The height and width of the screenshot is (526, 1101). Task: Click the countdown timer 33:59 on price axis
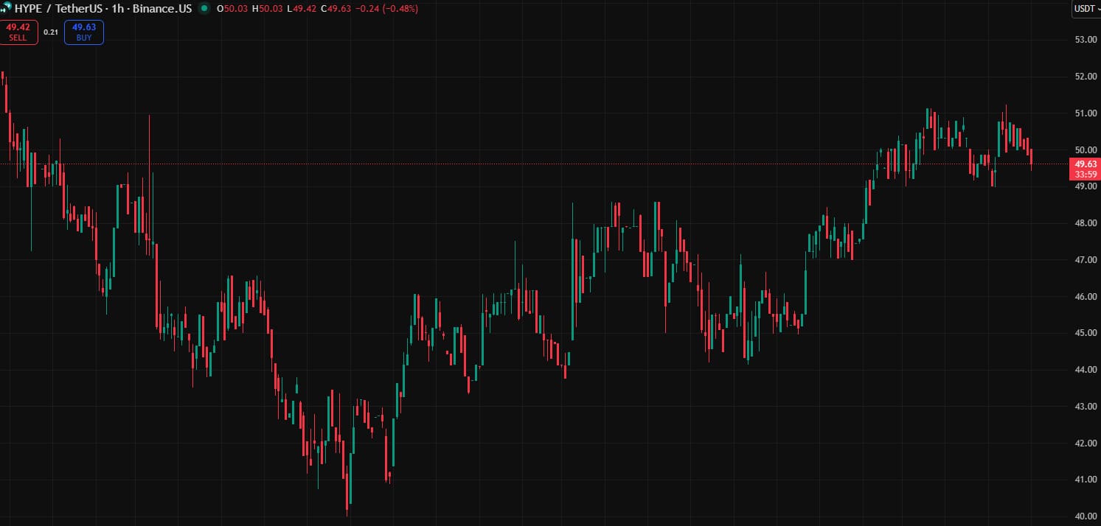(x=1085, y=175)
